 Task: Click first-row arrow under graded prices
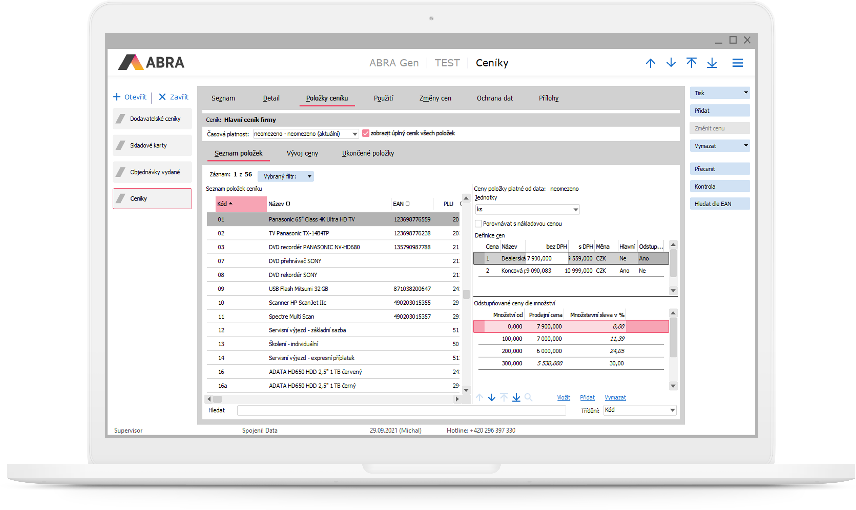coord(504,398)
